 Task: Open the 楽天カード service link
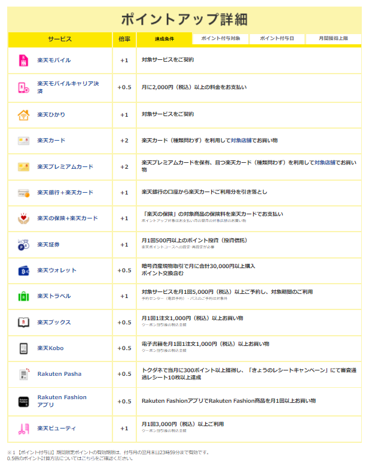pos(51,141)
